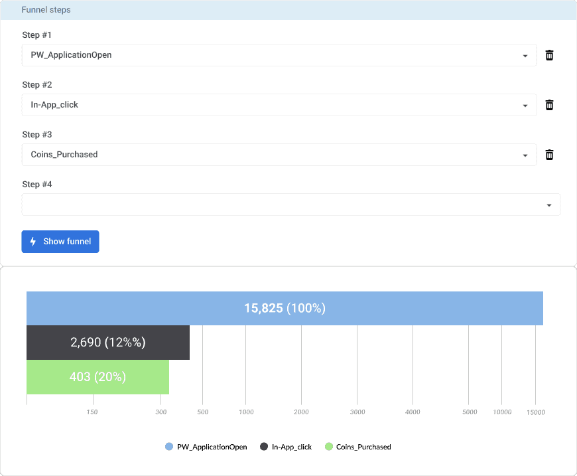The width and height of the screenshot is (577, 476).
Task: Click dark In-App_click legend circle
Action: pos(264,447)
